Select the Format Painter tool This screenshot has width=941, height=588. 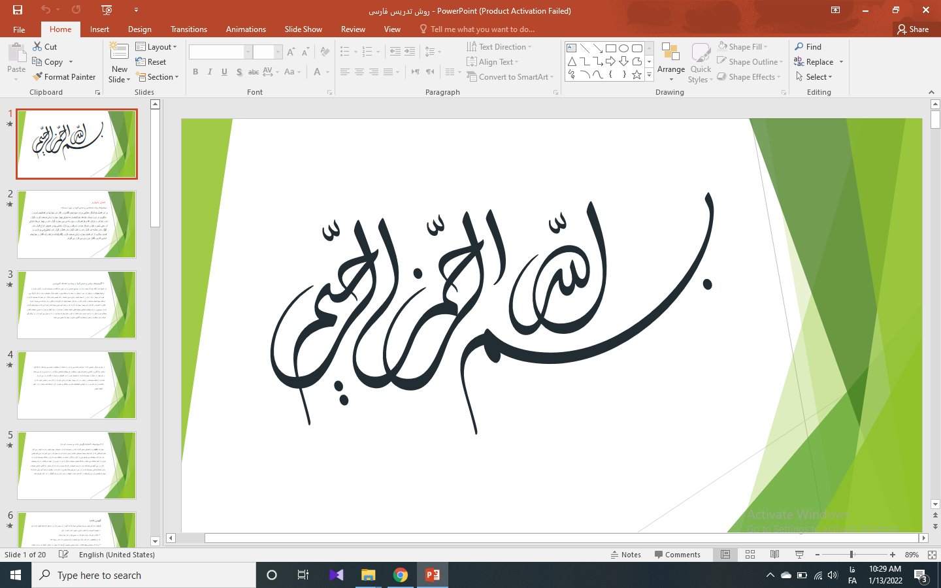pos(64,77)
